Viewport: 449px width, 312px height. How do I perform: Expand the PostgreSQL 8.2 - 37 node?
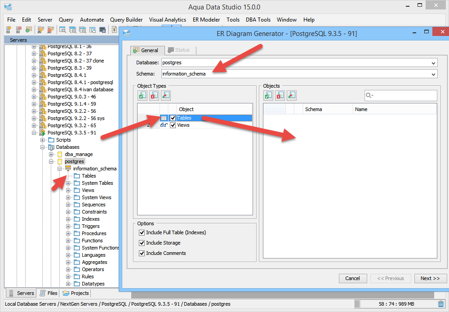[34, 53]
